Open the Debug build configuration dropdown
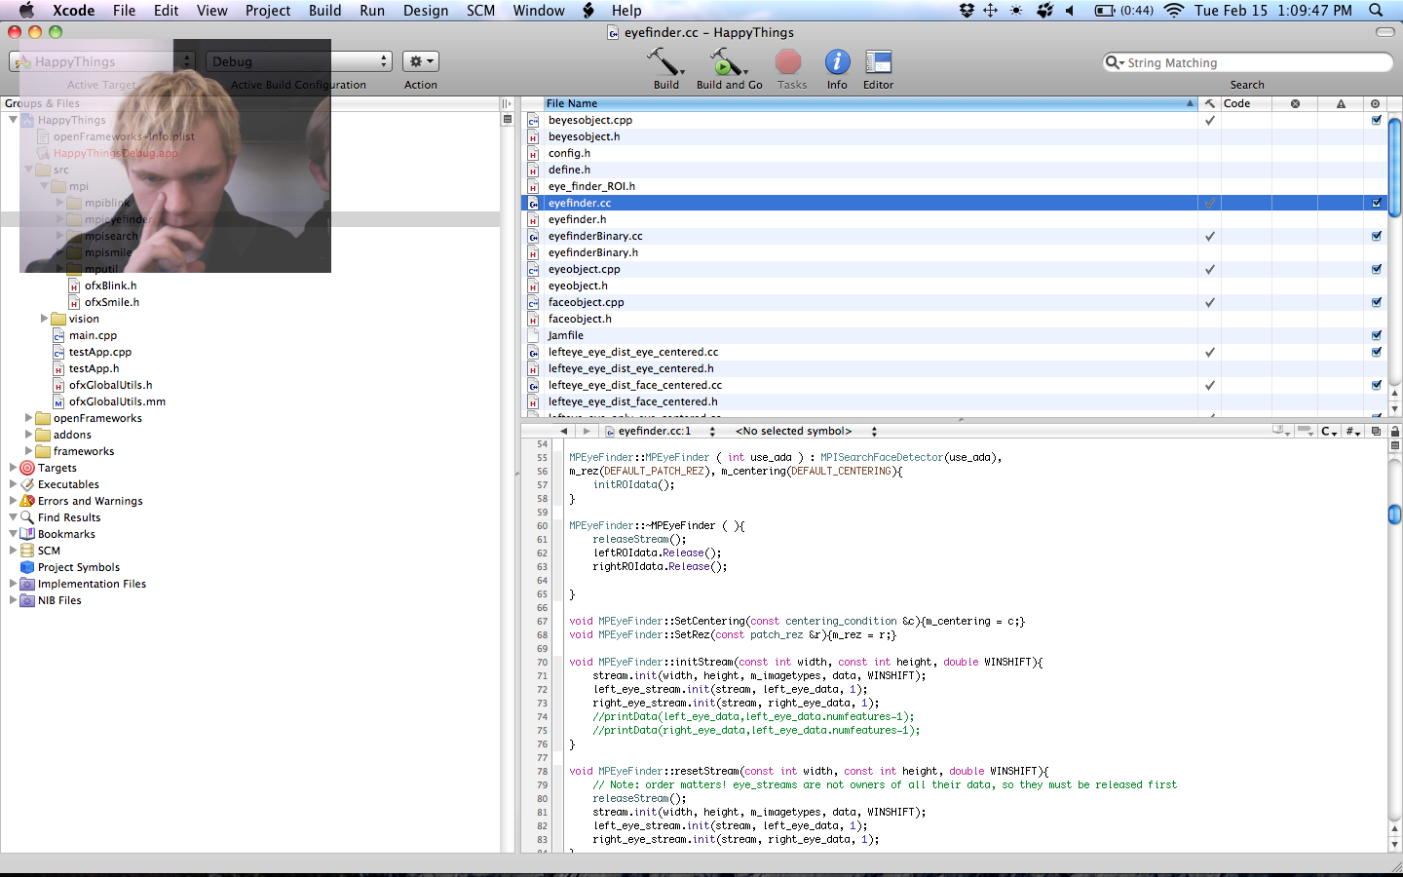Image resolution: width=1403 pixels, height=877 pixels. (x=299, y=61)
